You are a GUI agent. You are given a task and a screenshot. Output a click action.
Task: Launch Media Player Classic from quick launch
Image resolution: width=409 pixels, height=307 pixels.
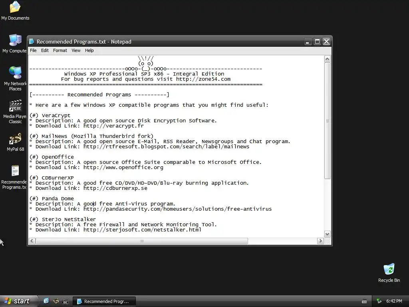click(x=65, y=301)
